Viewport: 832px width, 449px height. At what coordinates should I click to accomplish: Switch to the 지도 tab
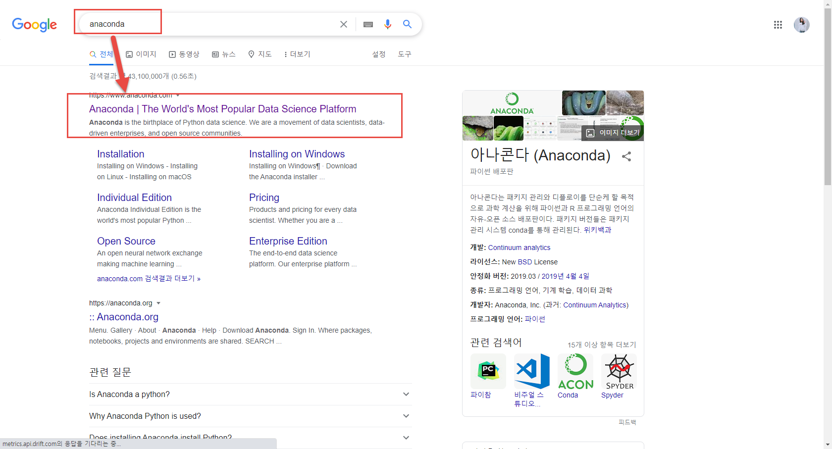(260, 54)
